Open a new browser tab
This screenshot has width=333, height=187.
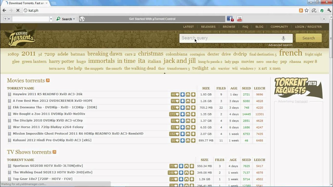coord(54,3)
